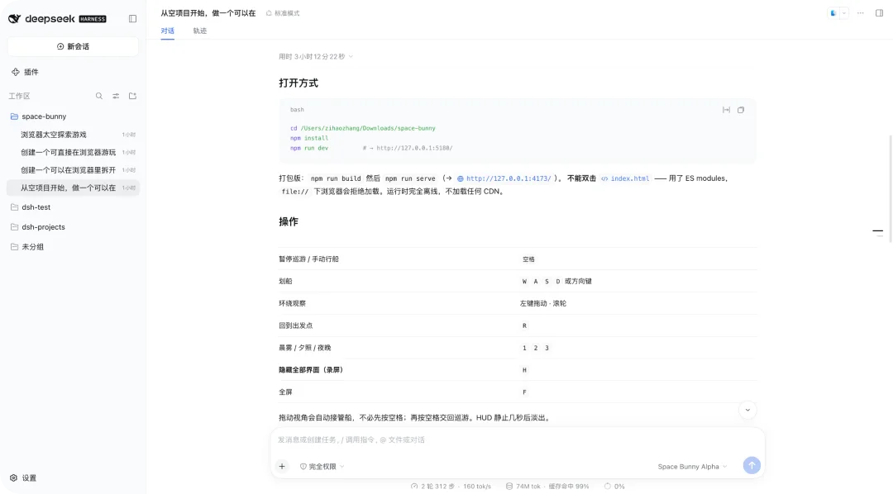Open 设置 settings
893x494 pixels.
pyautogui.click(x=23, y=478)
